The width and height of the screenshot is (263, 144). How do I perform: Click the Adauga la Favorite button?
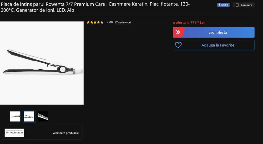214,45
